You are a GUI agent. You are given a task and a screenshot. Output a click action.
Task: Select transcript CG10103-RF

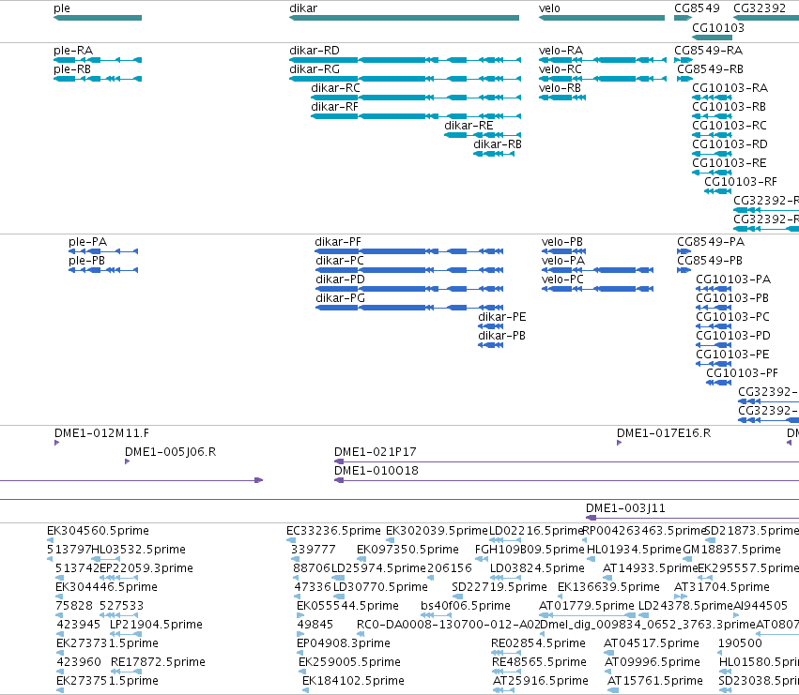coord(717,191)
